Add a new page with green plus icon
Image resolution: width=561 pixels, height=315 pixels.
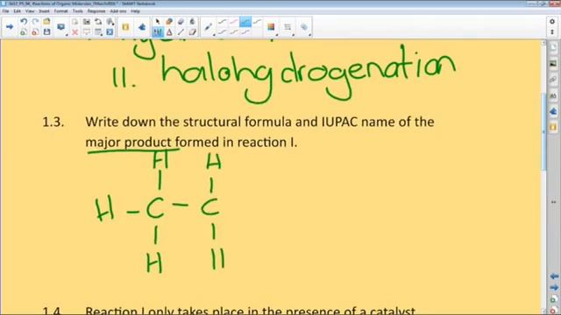click(x=24, y=32)
